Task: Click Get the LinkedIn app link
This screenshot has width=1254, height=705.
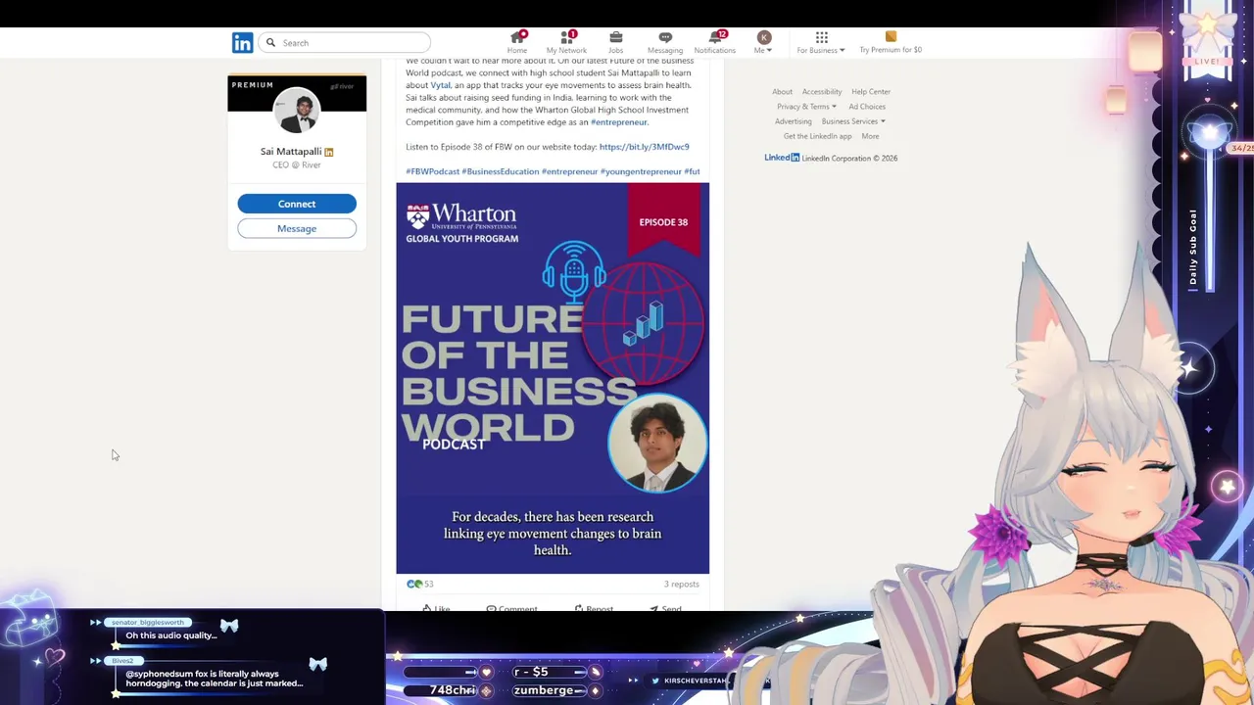Action: [x=817, y=136]
